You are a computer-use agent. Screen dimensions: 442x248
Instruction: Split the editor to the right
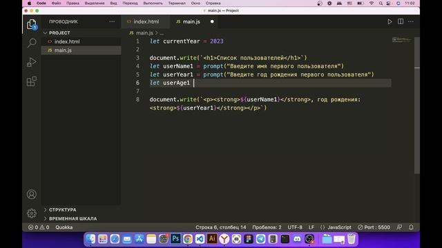coord(401,21)
